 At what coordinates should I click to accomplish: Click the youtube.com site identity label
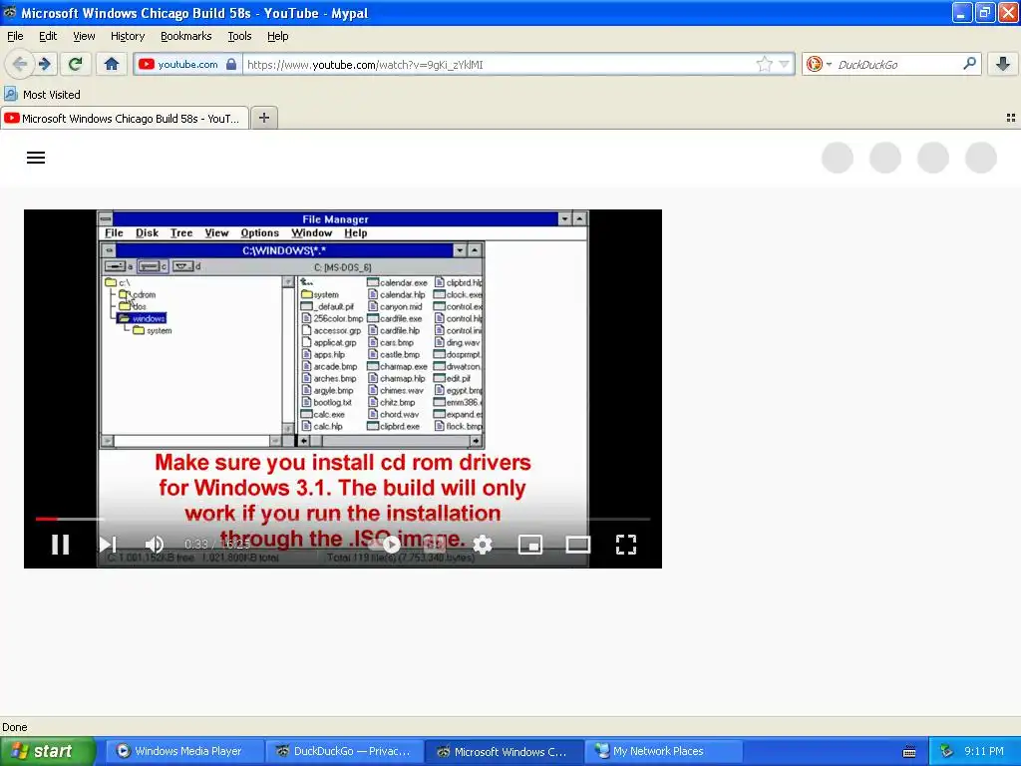point(187,64)
